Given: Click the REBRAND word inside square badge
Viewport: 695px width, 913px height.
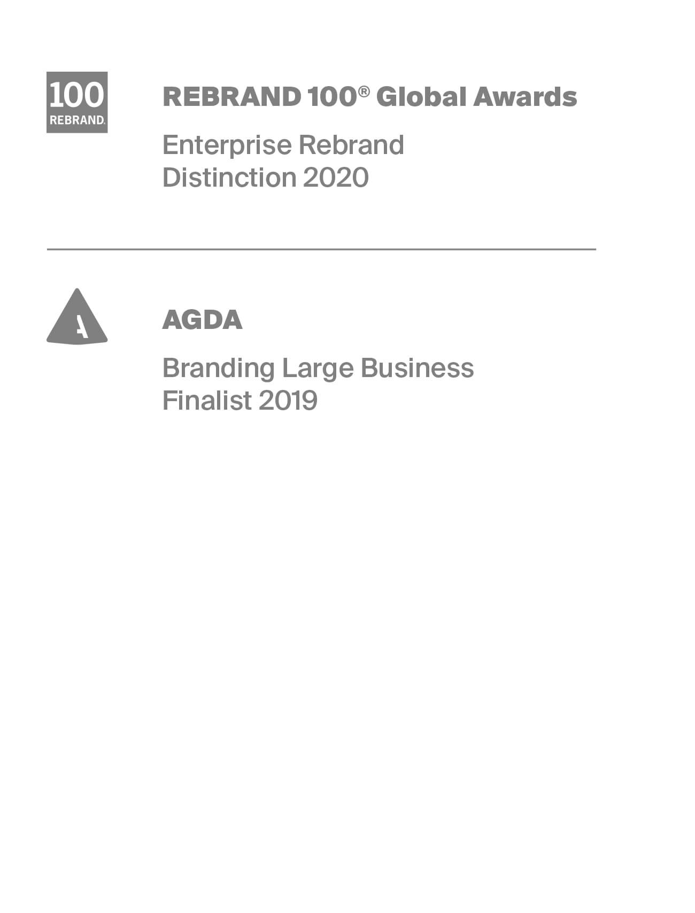Looking at the screenshot, I should point(77,120).
